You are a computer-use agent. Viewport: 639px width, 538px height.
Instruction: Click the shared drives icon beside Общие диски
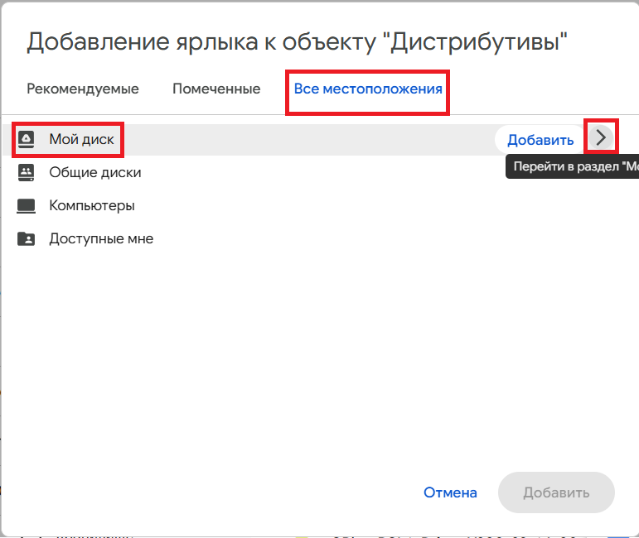coord(27,173)
